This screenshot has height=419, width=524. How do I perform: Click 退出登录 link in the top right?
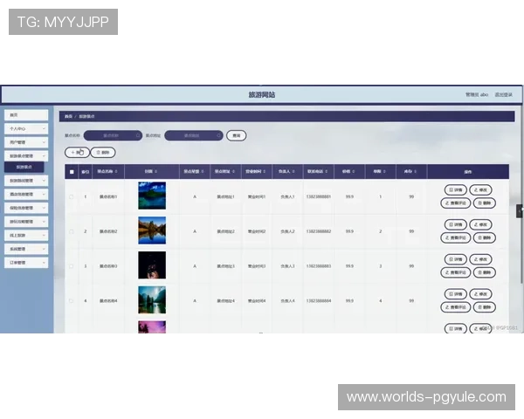point(503,94)
